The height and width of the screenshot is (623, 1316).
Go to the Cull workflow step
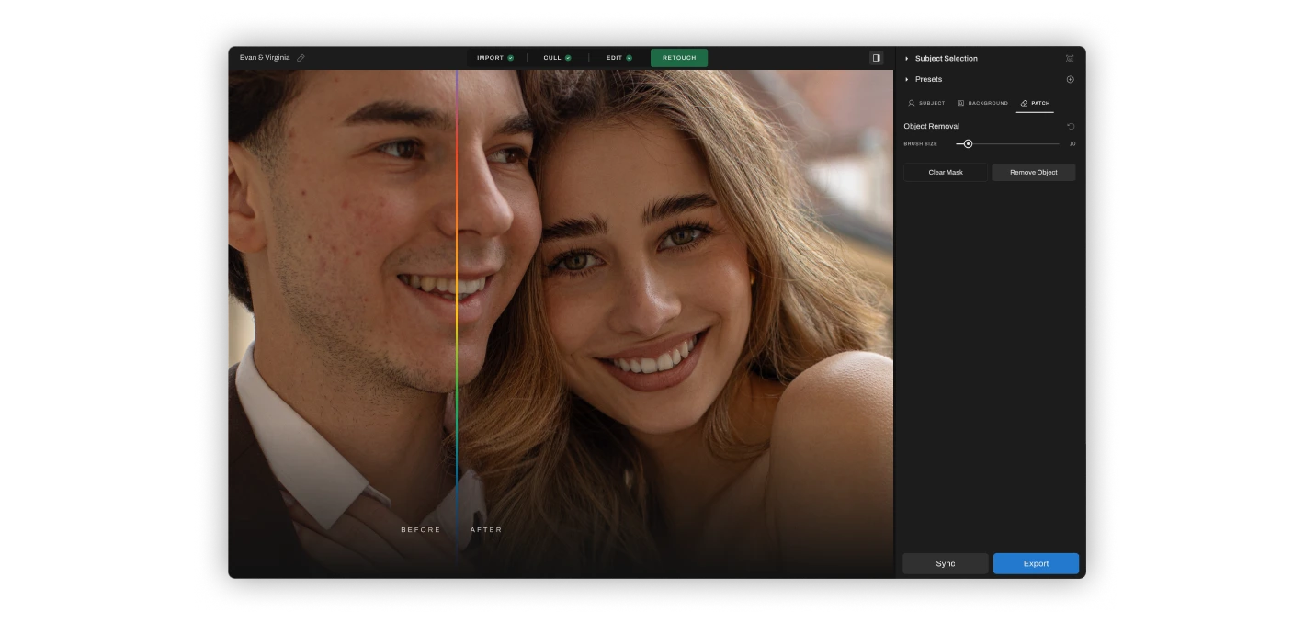click(x=551, y=58)
